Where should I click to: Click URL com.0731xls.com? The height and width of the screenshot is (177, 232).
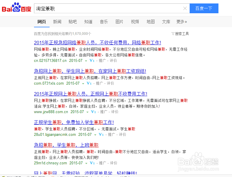tap(49, 83)
